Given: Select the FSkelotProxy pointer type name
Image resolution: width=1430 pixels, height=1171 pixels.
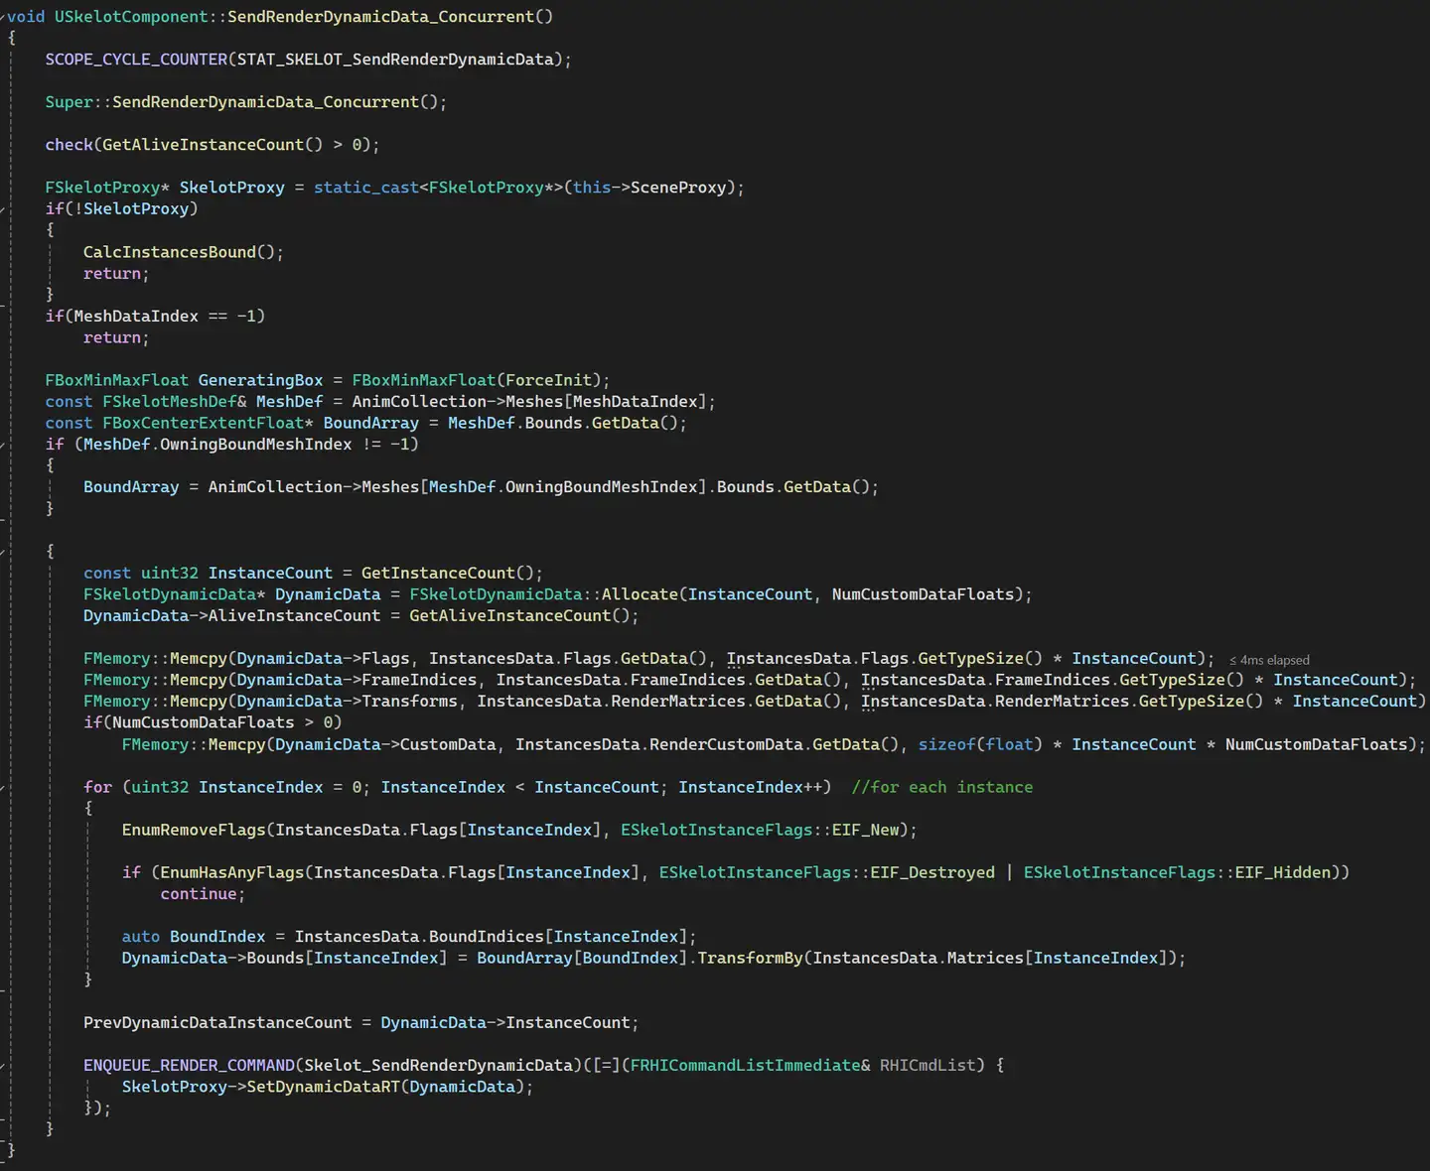Looking at the screenshot, I should point(102,187).
